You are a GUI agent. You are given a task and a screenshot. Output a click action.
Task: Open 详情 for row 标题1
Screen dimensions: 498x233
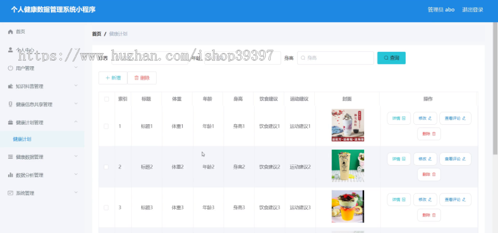click(399, 118)
